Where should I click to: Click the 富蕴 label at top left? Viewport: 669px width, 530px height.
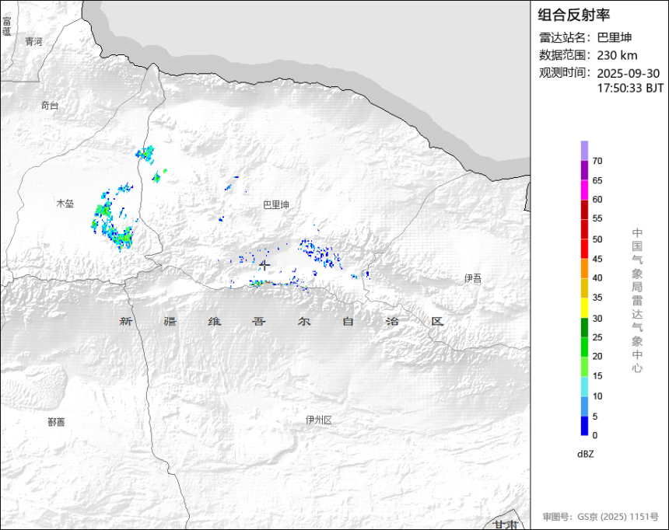click(x=6, y=26)
